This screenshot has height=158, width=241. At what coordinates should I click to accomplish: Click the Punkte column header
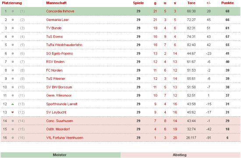227,3
